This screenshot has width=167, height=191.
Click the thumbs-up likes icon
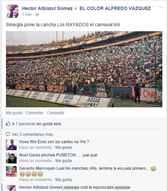click(8, 124)
